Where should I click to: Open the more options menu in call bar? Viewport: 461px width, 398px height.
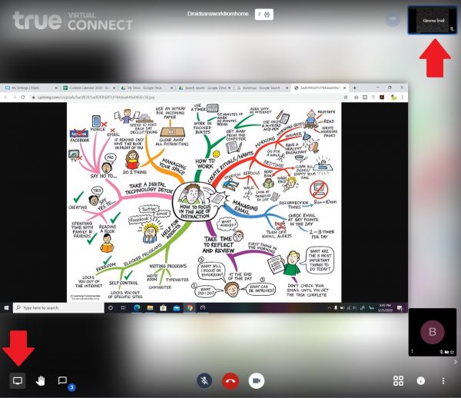click(443, 380)
